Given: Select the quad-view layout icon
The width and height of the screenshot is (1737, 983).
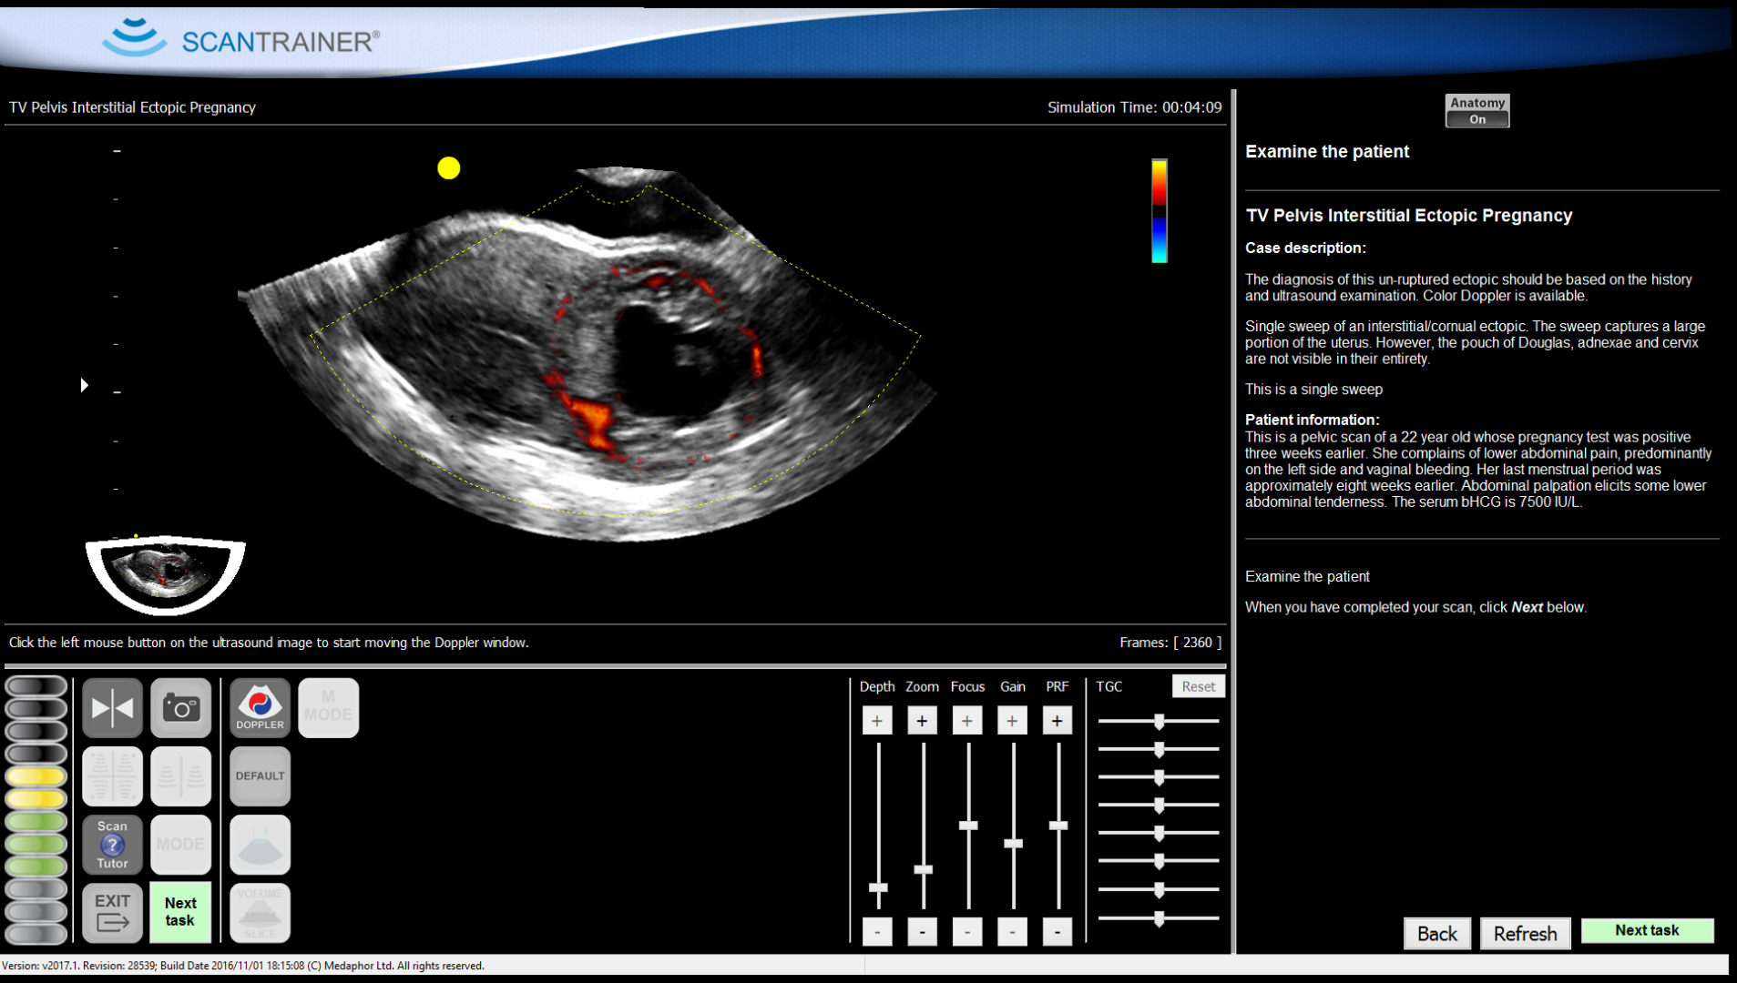Looking at the screenshot, I should point(112,776).
